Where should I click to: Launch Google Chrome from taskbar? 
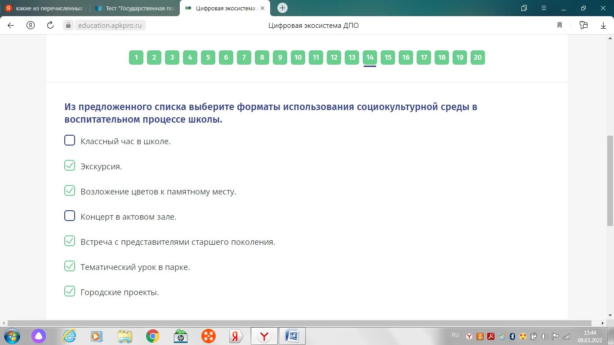(x=153, y=336)
